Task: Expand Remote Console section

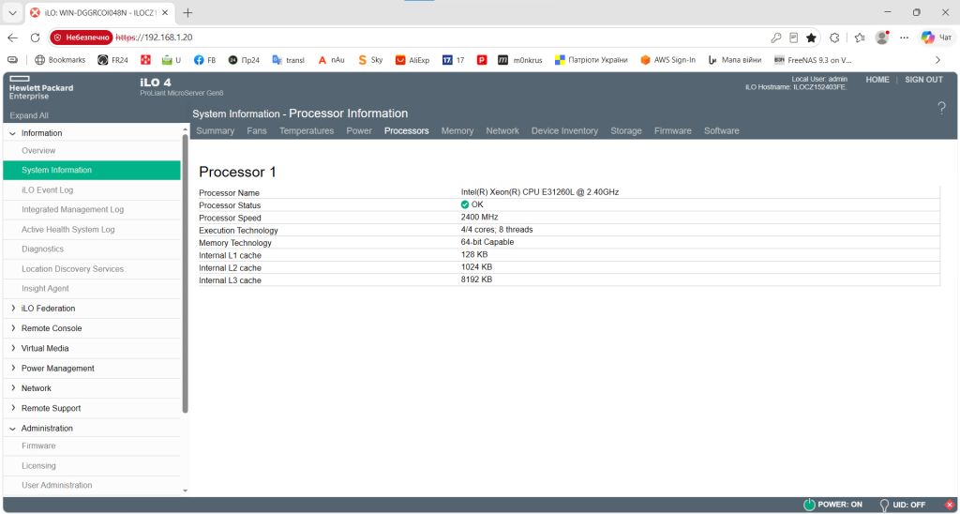Action: pos(13,328)
